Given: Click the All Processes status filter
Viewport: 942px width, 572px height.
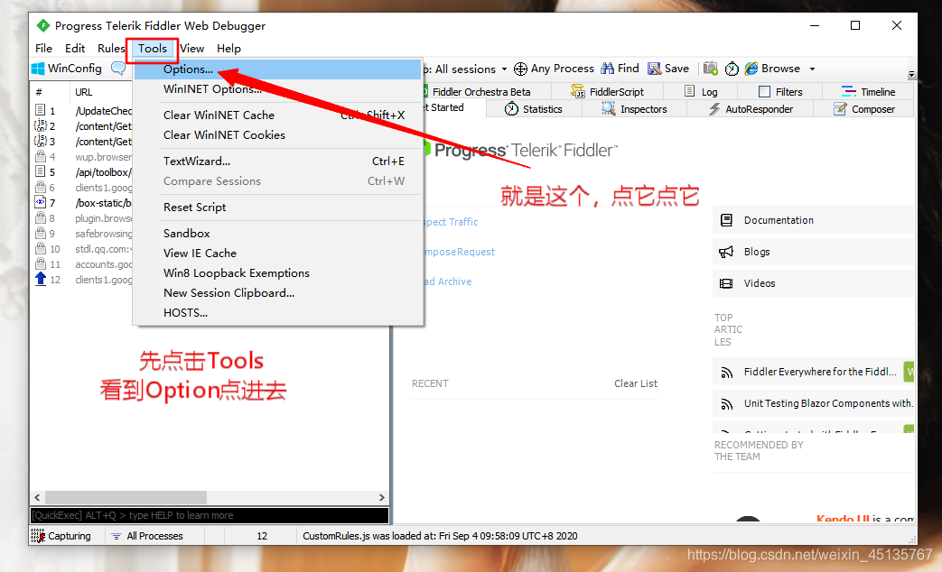Looking at the screenshot, I should coord(148,536).
